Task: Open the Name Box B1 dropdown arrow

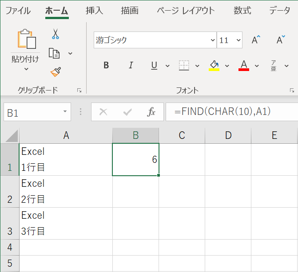Action: (x=65, y=111)
